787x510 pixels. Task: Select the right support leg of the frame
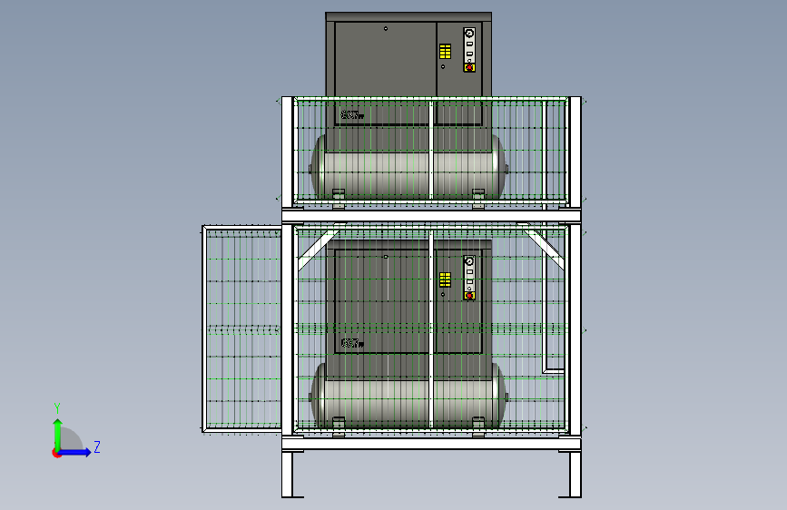tap(575, 474)
